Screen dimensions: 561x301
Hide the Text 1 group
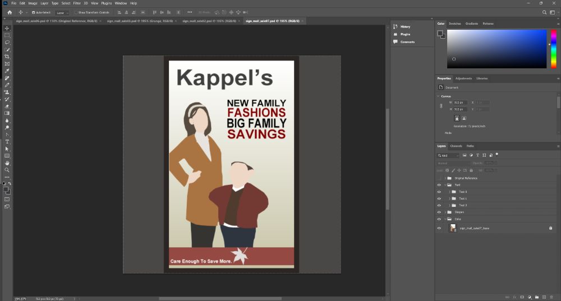click(x=439, y=198)
